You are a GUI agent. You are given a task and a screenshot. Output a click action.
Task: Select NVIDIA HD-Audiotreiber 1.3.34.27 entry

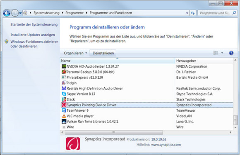[93, 66]
